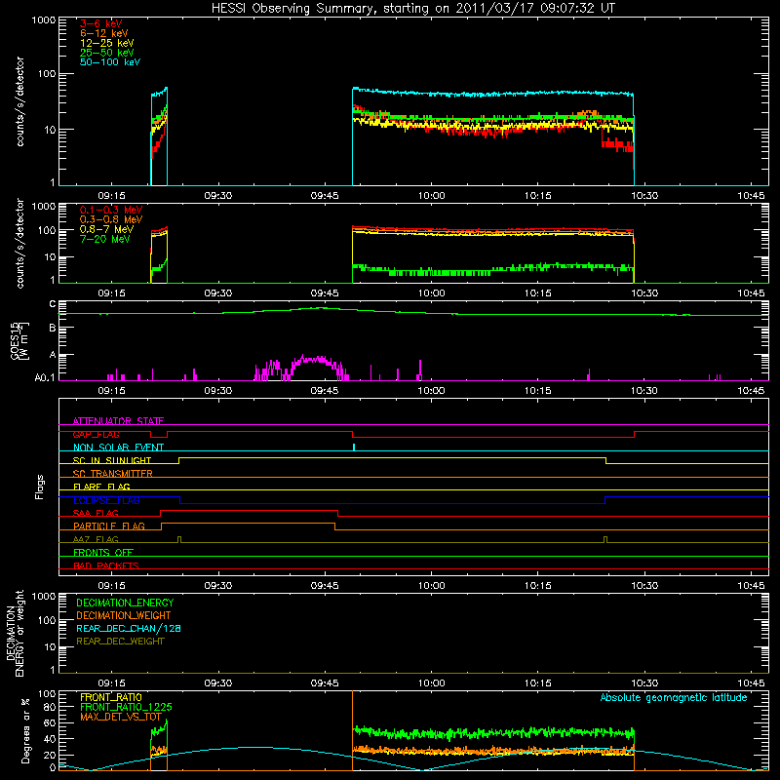Click the MAX_DET_VS_TOT legend label
The height and width of the screenshot is (780, 780).
pos(121,717)
